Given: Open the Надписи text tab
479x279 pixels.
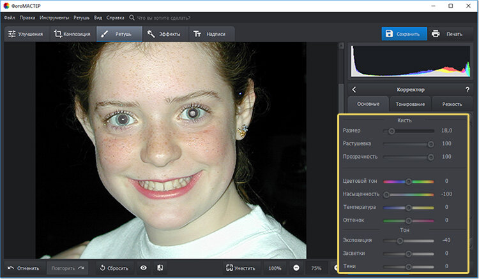Looking at the screenshot, I should [210, 34].
